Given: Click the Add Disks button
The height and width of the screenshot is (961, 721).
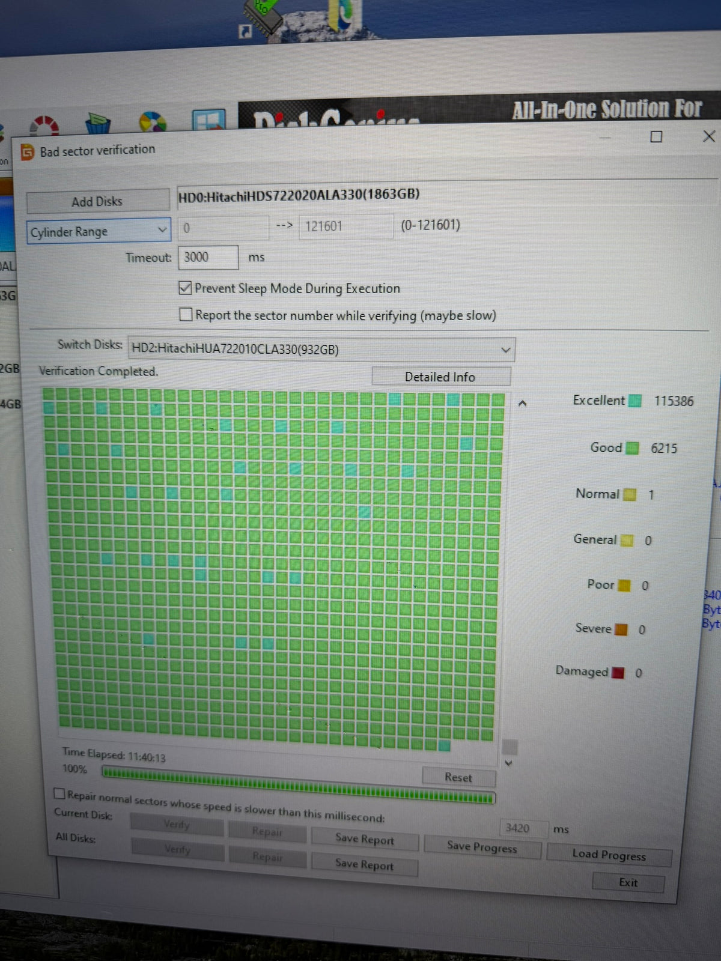Looking at the screenshot, I should [x=97, y=201].
